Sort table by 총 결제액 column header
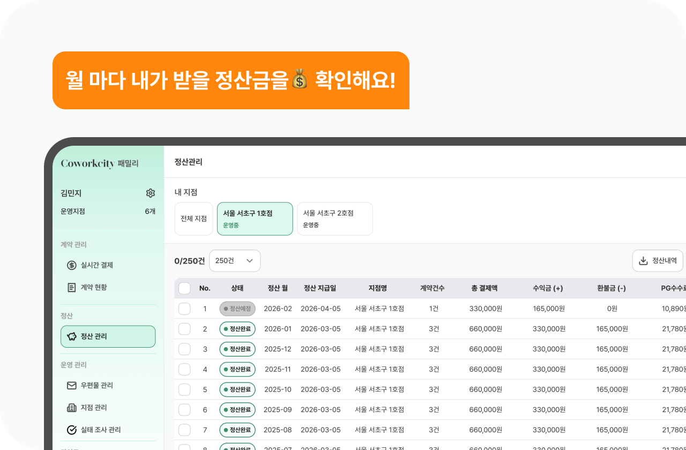 pos(484,288)
